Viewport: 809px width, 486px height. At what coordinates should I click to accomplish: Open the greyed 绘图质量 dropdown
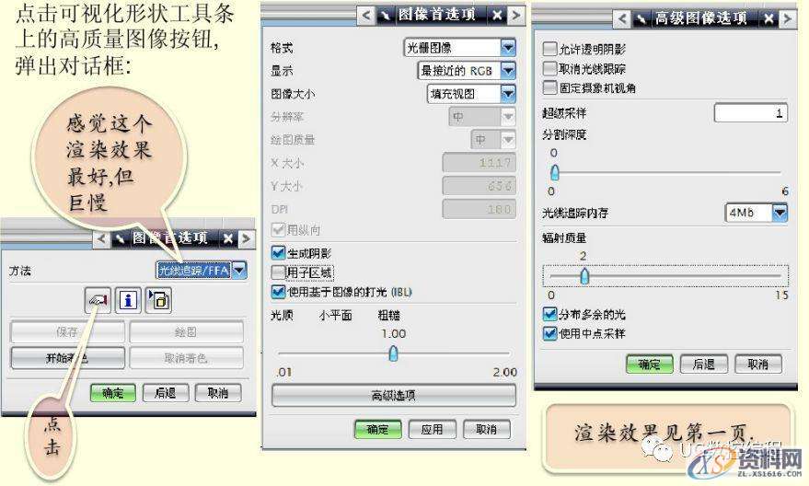(493, 139)
